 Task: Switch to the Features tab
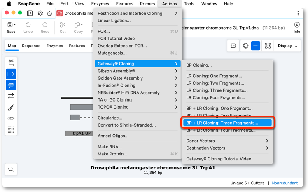pos(77,46)
